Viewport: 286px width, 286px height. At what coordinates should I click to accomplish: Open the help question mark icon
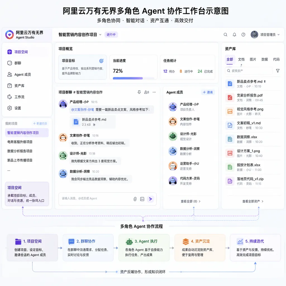(x=243, y=35)
